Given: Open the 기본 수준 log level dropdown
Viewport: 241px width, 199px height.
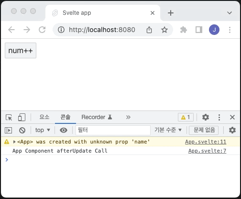Looking at the screenshot, I should click(x=168, y=130).
